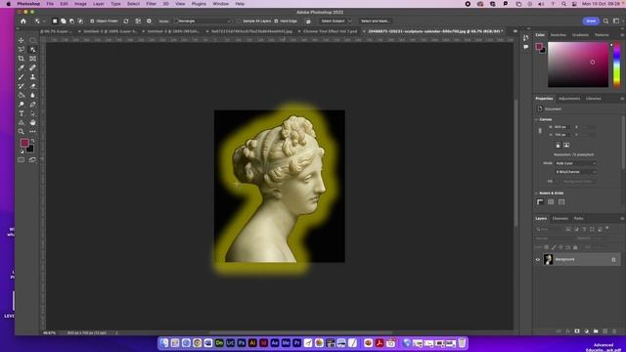
Task: Toggle the grid in Rulers & Grids
Action: [x=551, y=202]
